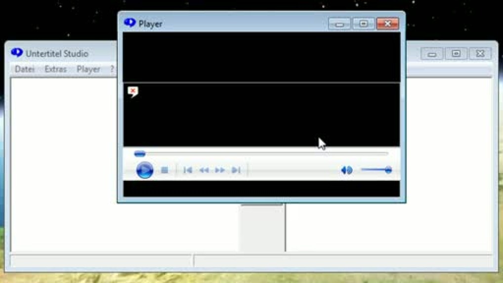The image size is (503, 283).
Task: Open the ? help menu
Action: [112, 69]
